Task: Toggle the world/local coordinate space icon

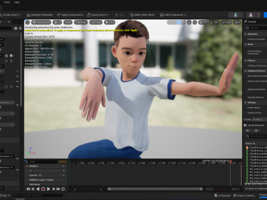Action: (189, 22)
